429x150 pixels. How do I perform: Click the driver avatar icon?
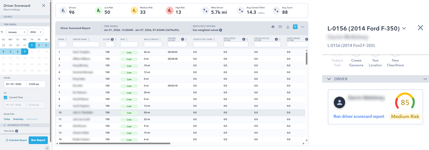pos(340,103)
